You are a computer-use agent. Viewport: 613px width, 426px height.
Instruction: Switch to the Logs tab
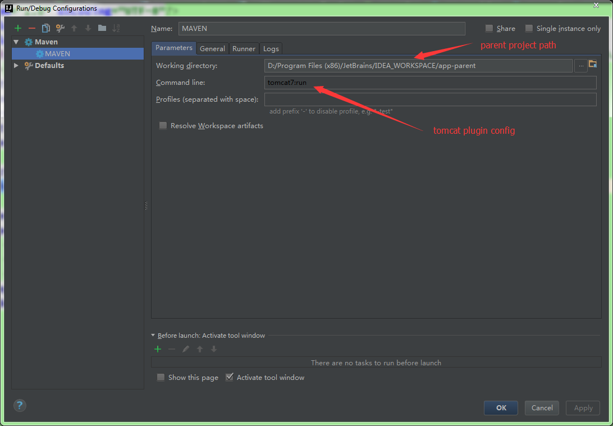(x=271, y=48)
